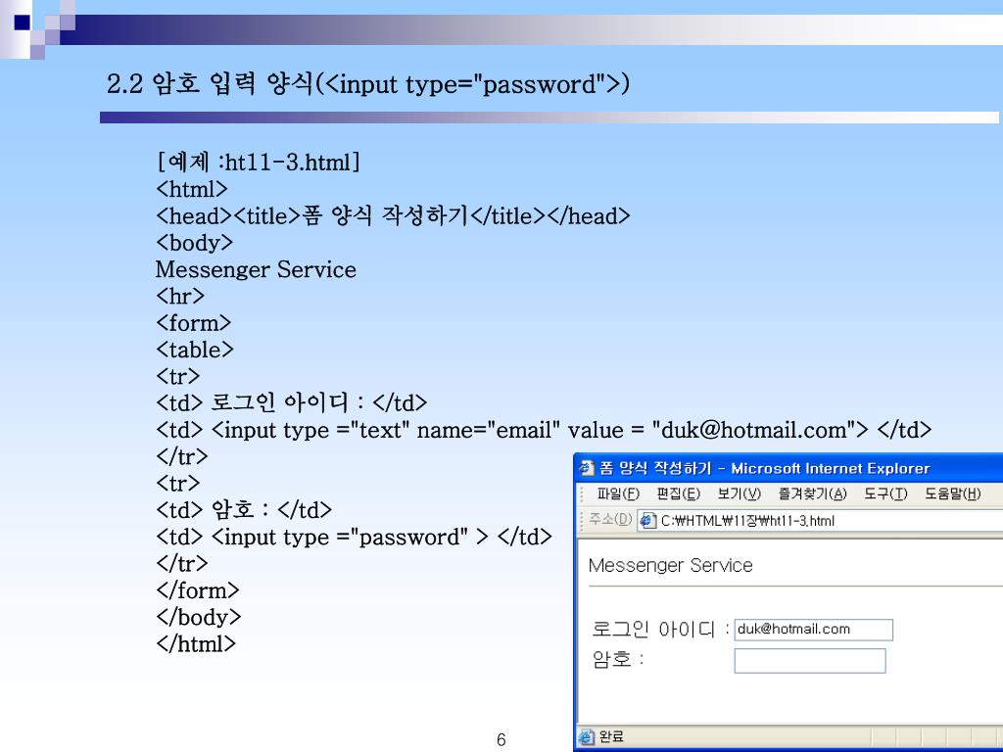Click the page icon in the address bar
The image size is (1003, 752).
coord(648,521)
